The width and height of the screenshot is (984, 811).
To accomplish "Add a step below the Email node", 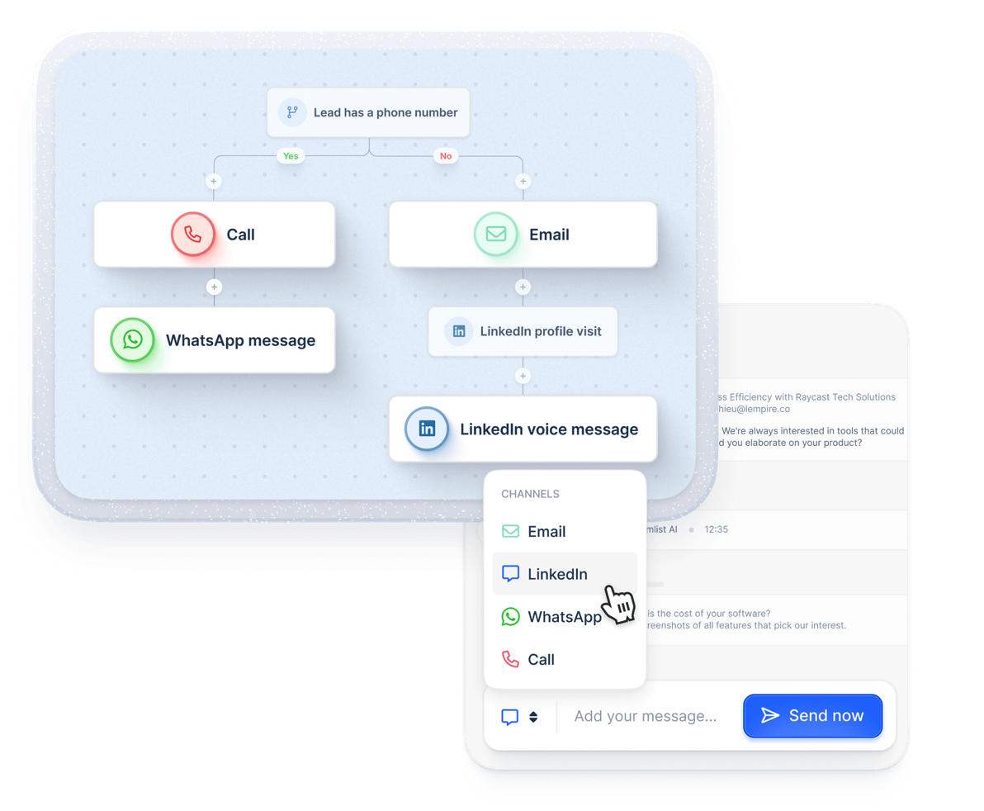I will coord(523,287).
